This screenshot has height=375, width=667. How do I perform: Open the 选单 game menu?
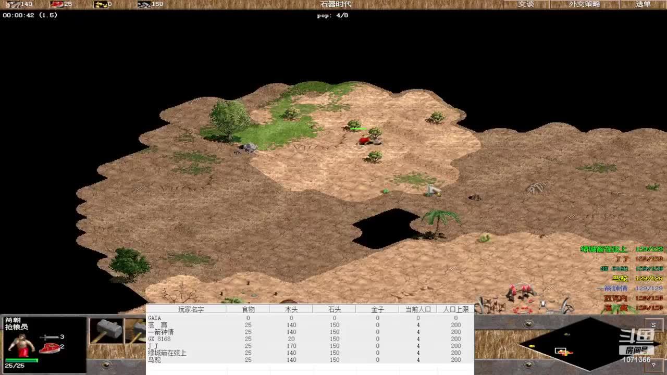point(643,4)
